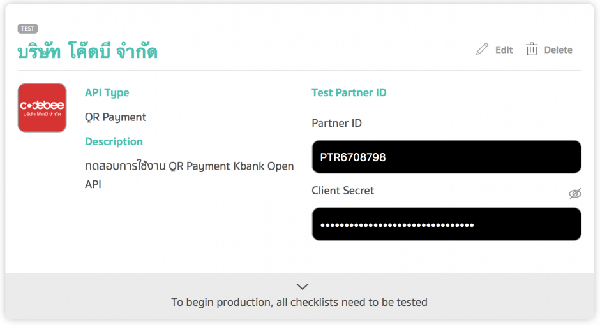Click the Description heading
Image resolution: width=600 pixels, height=325 pixels.
114,141
